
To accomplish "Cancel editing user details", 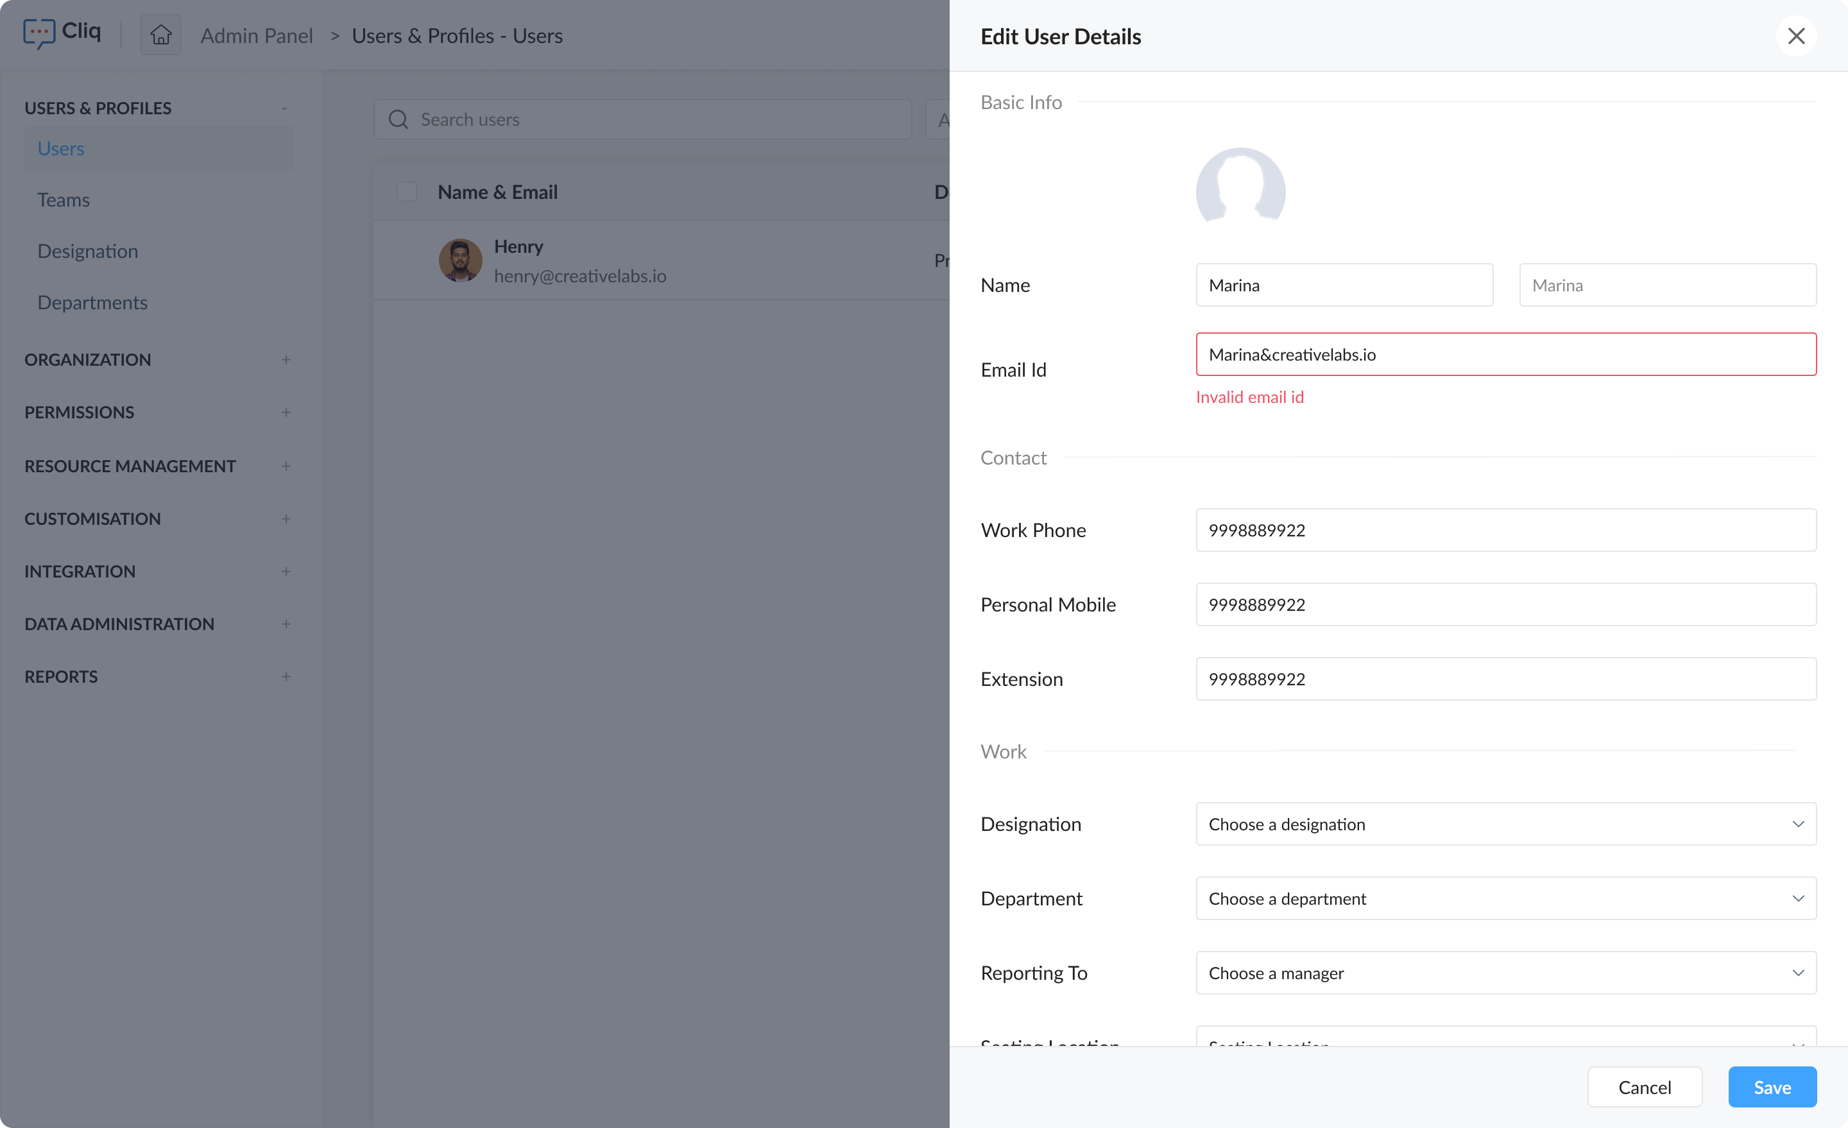I will (x=1644, y=1087).
